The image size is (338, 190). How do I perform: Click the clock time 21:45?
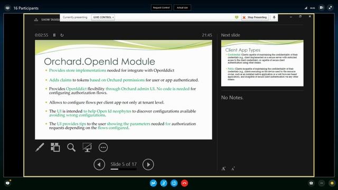click(207, 35)
